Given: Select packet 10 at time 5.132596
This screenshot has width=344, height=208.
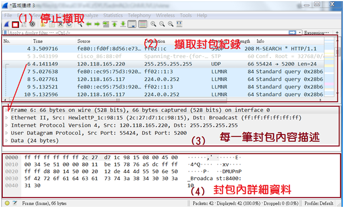Looking at the screenshot, I should tap(164, 94).
